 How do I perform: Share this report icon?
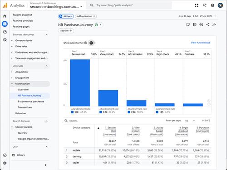click(208, 24)
